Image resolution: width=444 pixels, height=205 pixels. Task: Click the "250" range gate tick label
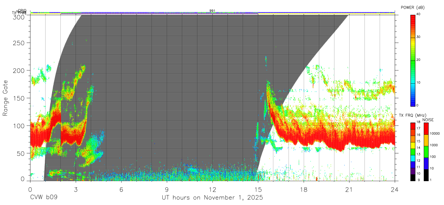(x=19, y=43)
